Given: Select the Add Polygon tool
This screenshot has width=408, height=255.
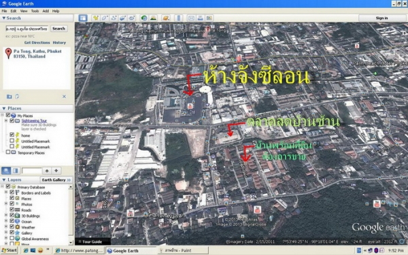Looking at the screenshot, I should [x=105, y=18].
